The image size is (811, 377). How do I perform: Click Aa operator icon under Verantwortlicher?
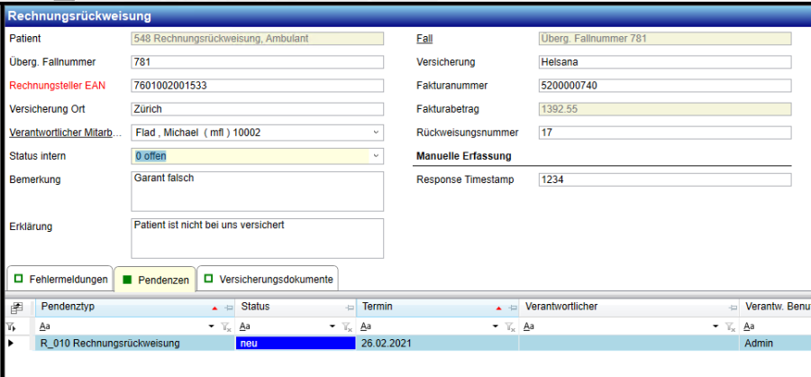[529, 326]
